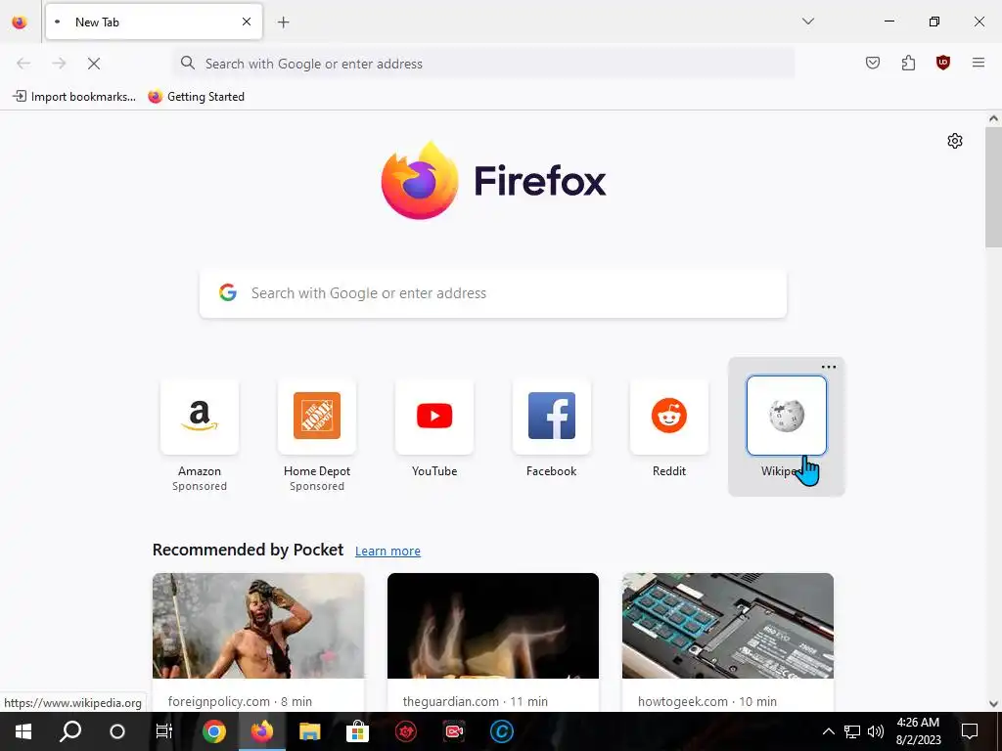Open the uBlock Origin shield icon
The image size is (1002, 751).
click(942, 63)
